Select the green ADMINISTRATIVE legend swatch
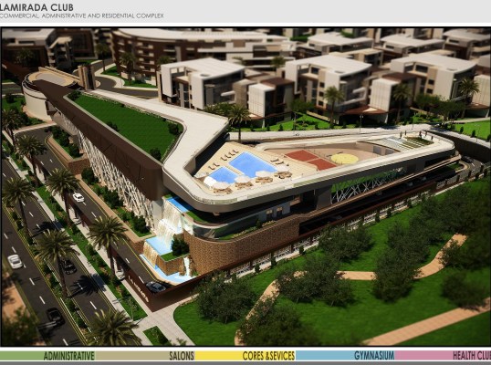 click(47, 356)
